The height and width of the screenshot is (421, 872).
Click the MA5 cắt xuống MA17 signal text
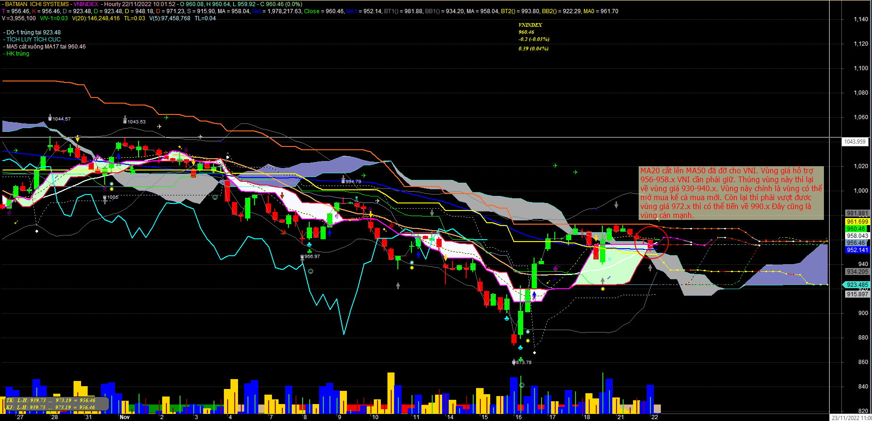tap(46, 47)
